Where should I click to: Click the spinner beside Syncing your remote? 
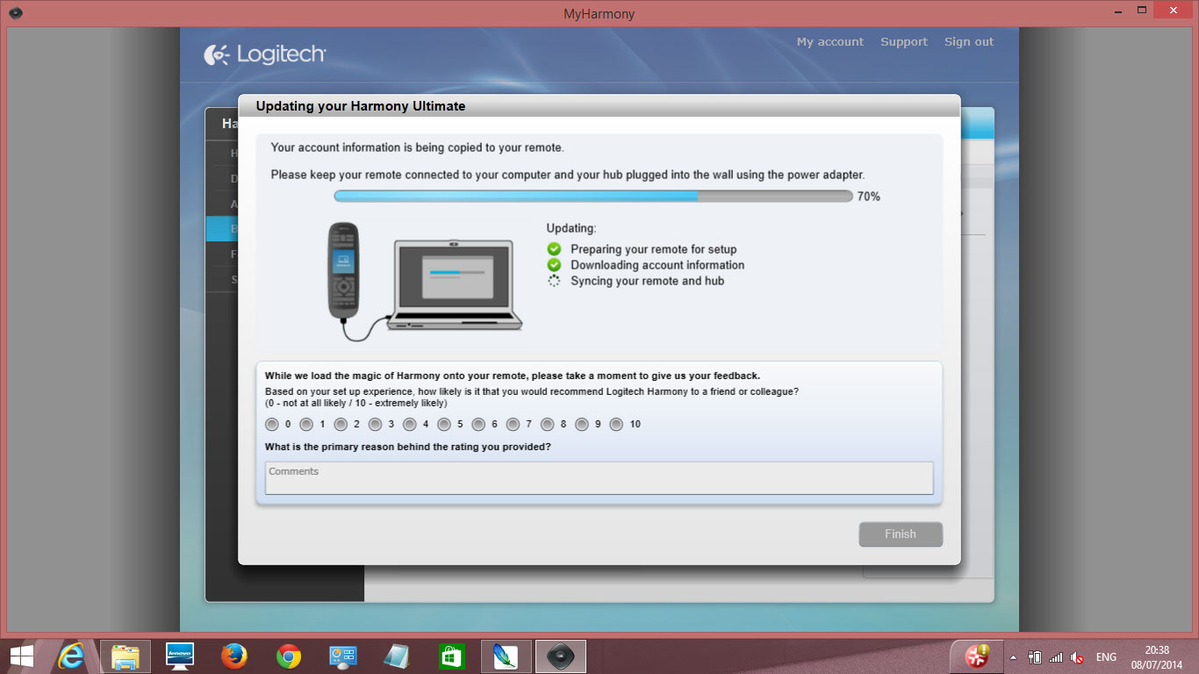pyautogui.click(x=554, y=281)
